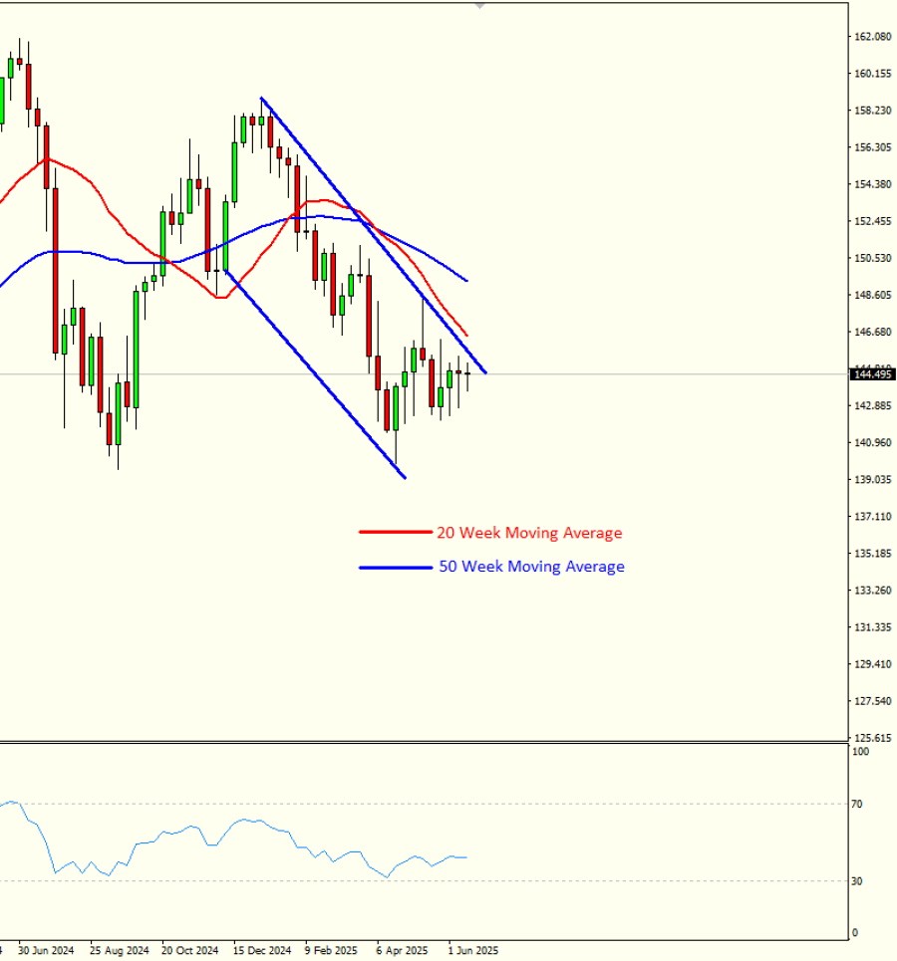Screen dimensions: 897x961
Task: Click the '15 Dec 2024' date label
Action: click(263, 950)
